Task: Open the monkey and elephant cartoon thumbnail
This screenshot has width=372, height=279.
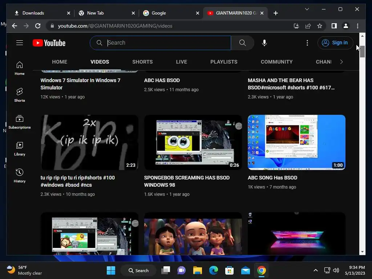Action: (x=89, y=234)
